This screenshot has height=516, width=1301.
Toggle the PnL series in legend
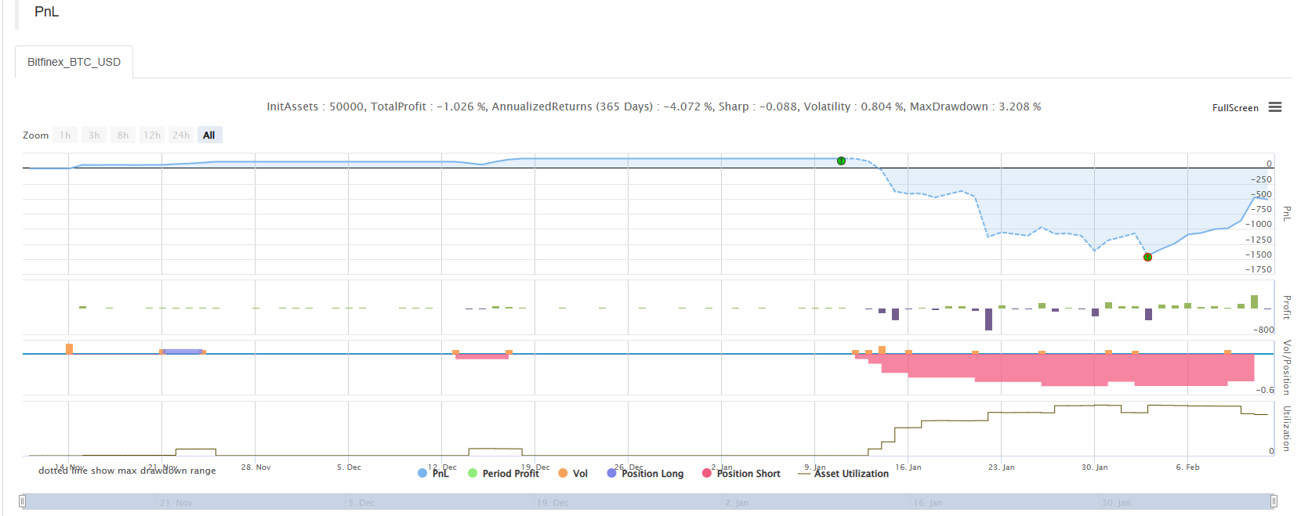[x=434, y=473]
